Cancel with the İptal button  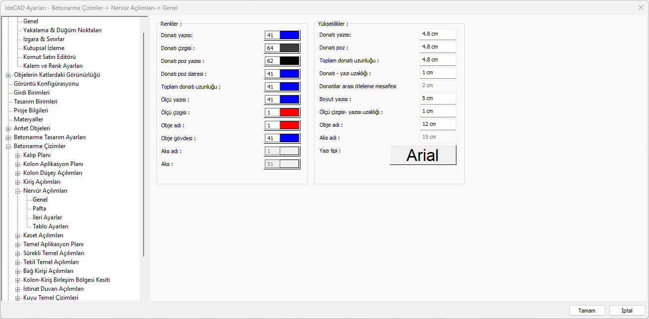click(x=627, y=311)
